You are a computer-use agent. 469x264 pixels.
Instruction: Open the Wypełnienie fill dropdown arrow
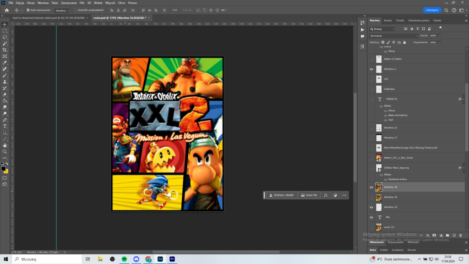(x=439, y=43)
